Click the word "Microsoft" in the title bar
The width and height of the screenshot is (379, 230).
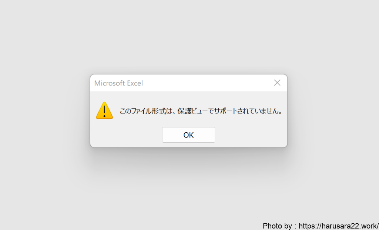pos(110,83)
